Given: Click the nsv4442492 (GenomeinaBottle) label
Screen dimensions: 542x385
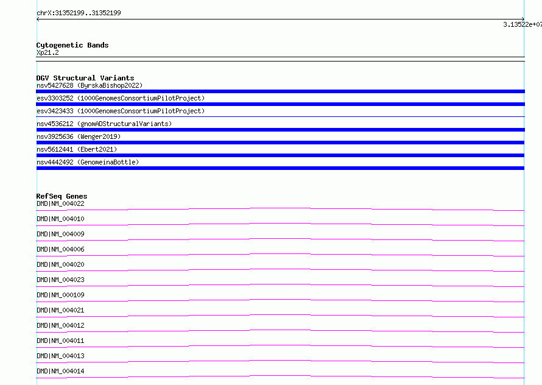Looking at the screenshot, I should tap(88, 162).
